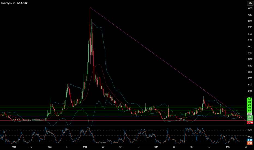Click the 2019 label on time axis
This screenshot has height=150, width=254.
pyautogui.click(x=14, y=147)
